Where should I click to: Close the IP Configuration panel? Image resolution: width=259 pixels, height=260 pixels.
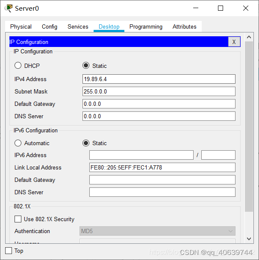point(234,42)
